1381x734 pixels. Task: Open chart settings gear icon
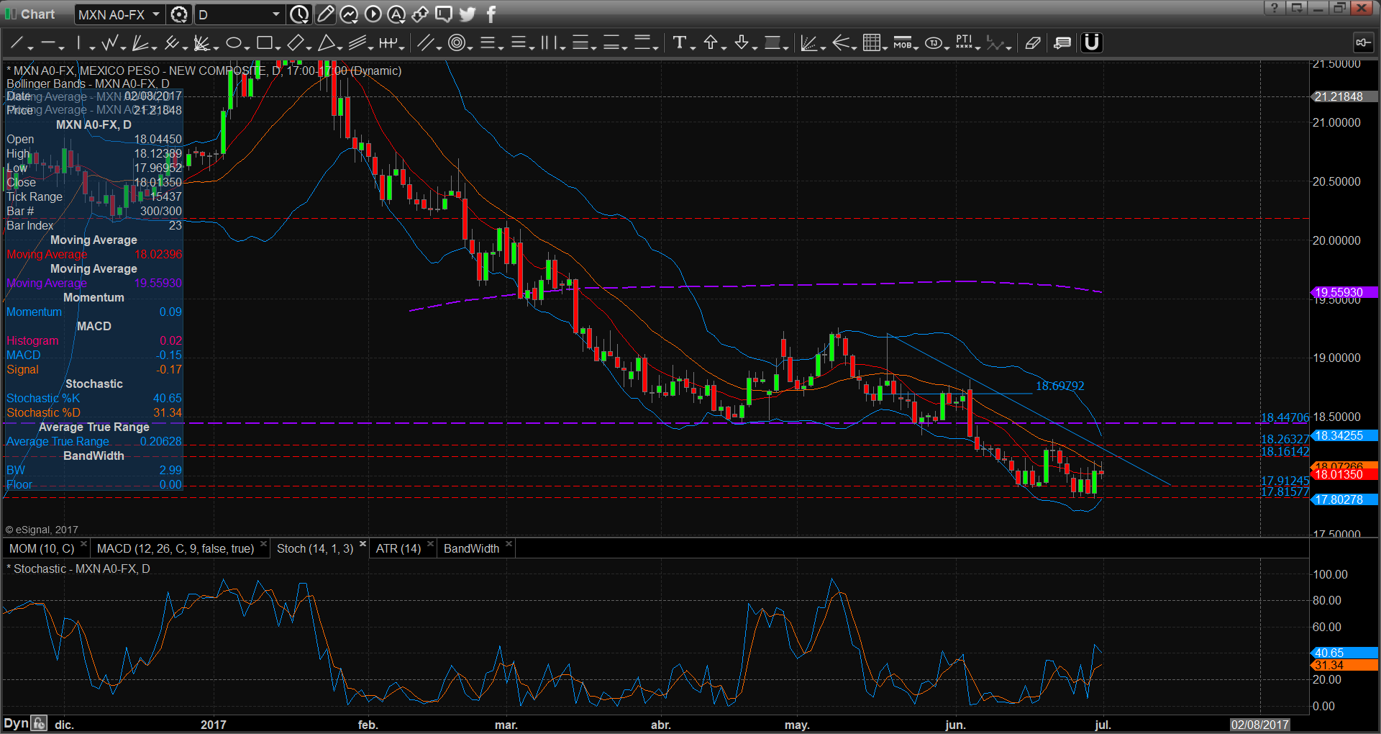point(179,14)
